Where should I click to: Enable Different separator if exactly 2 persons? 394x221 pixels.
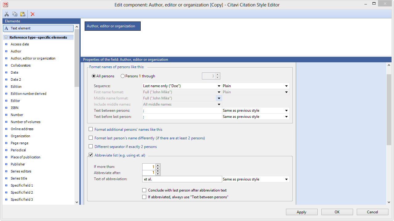click(x=90, y=147)
